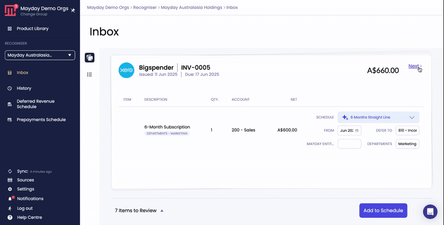Click the History clock icon
This screenshot has height=225, width=444.
coord(9,88)
